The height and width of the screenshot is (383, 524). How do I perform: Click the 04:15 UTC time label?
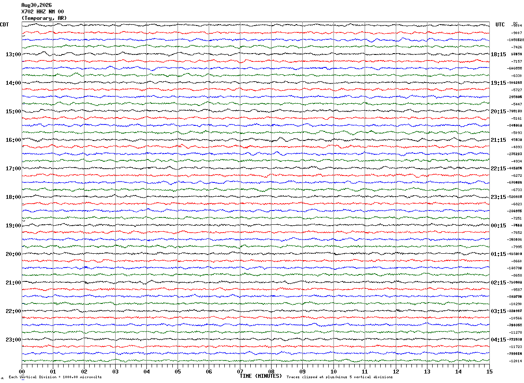click(498, 340)
